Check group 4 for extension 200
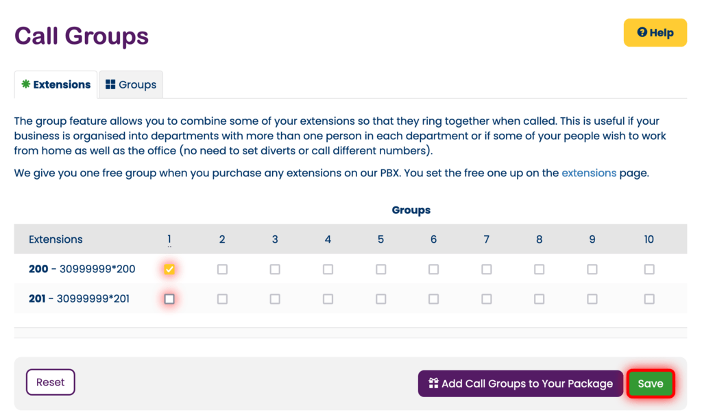The image size is (702, 417). 328,270
